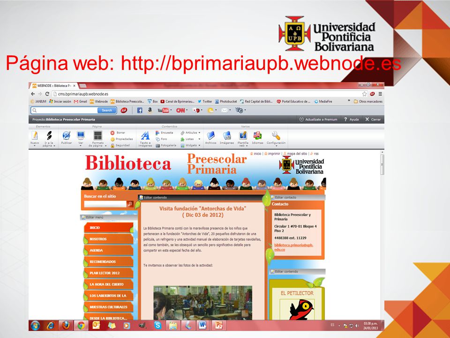Click the Amazon icon in Ask toolbar
The width and height of the screenshot is (450, 338).
pos(150,110)
